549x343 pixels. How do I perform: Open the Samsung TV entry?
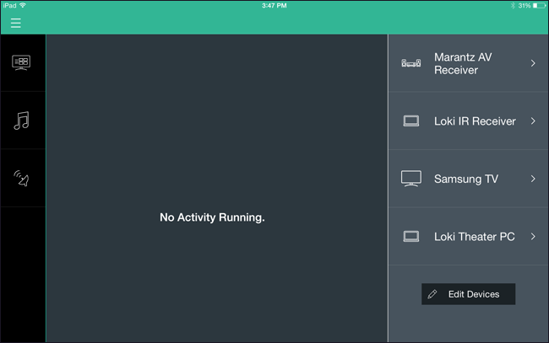(x=469, y=179)
